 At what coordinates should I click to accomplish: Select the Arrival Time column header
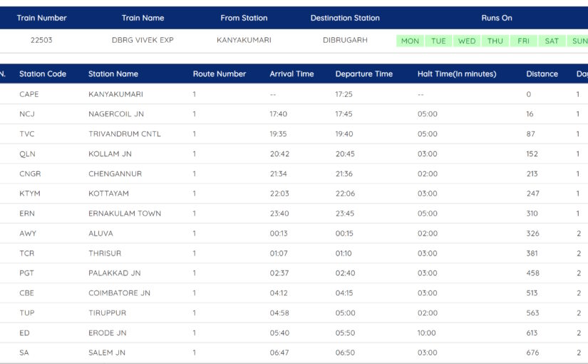click(x=292, y=74)
